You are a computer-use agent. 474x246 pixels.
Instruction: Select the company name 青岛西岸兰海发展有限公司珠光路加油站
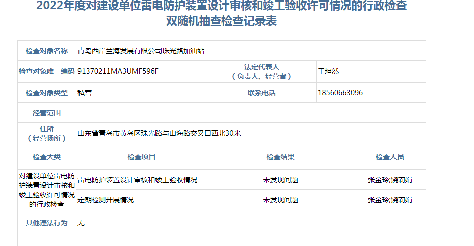click(141, 51)
